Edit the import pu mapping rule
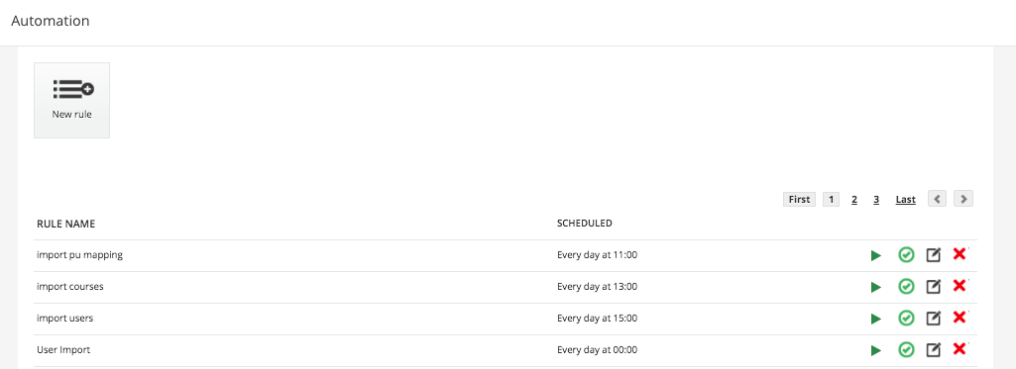The height and width of the screenshot is (369, 1016). [933, 254]
